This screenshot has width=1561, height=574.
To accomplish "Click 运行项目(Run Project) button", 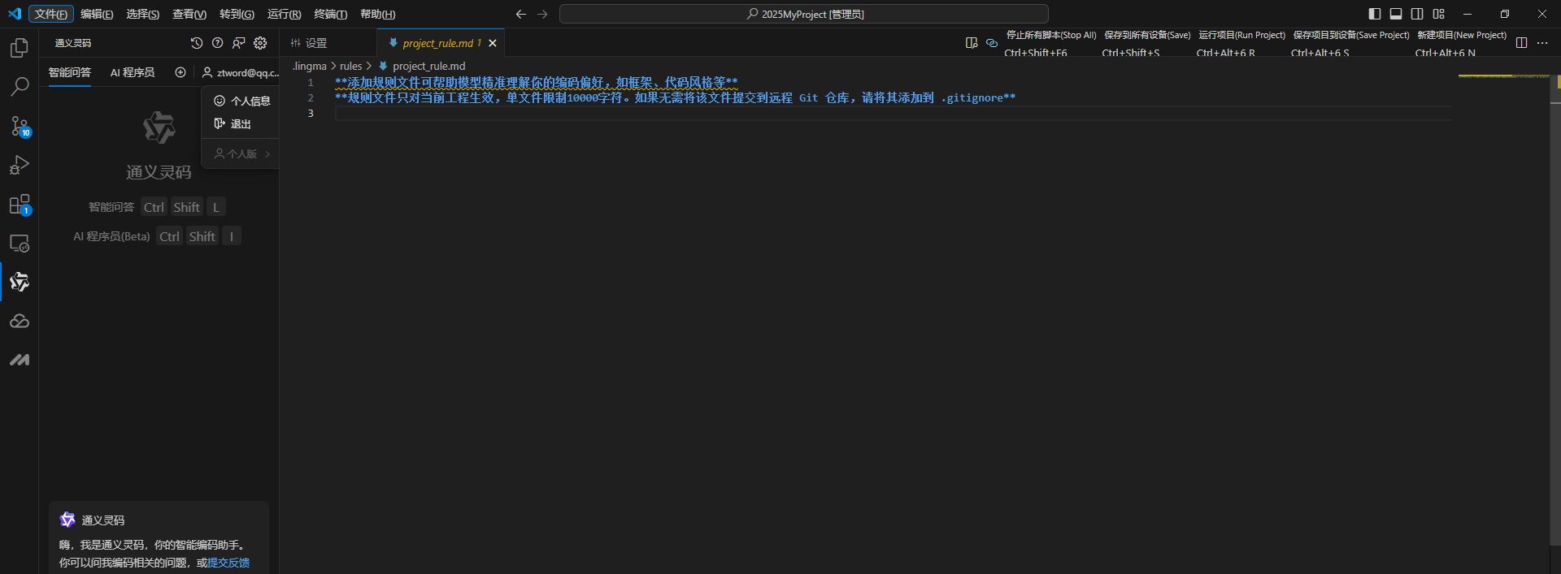I will (1241, 35).
